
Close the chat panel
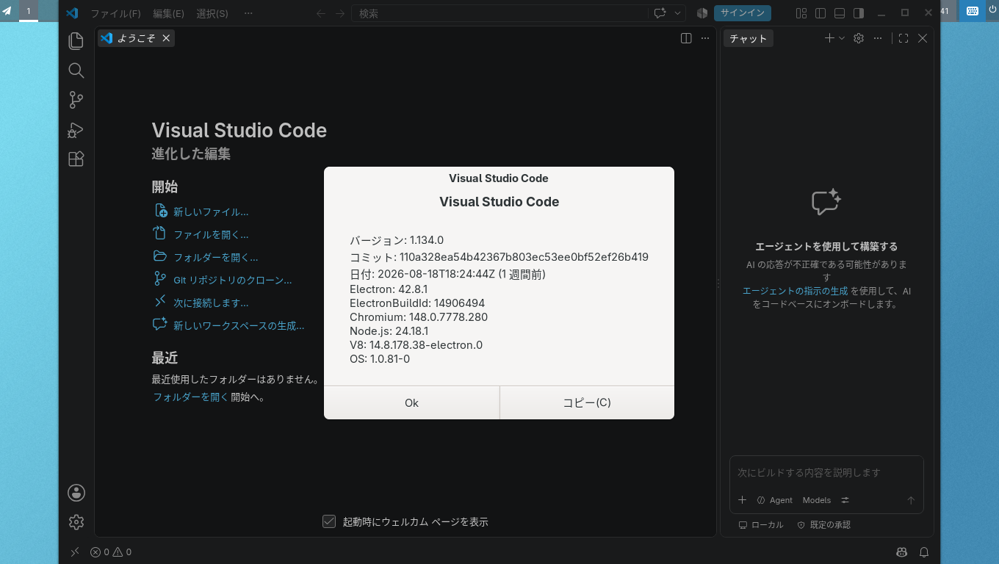pyautogui.click(x=923, y=38)
